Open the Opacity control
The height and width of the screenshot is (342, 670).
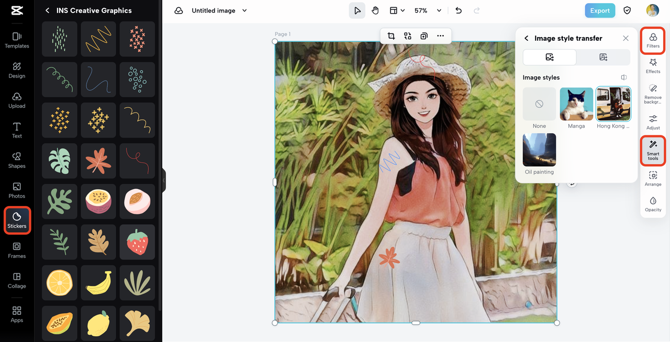(x=653, y=204)
